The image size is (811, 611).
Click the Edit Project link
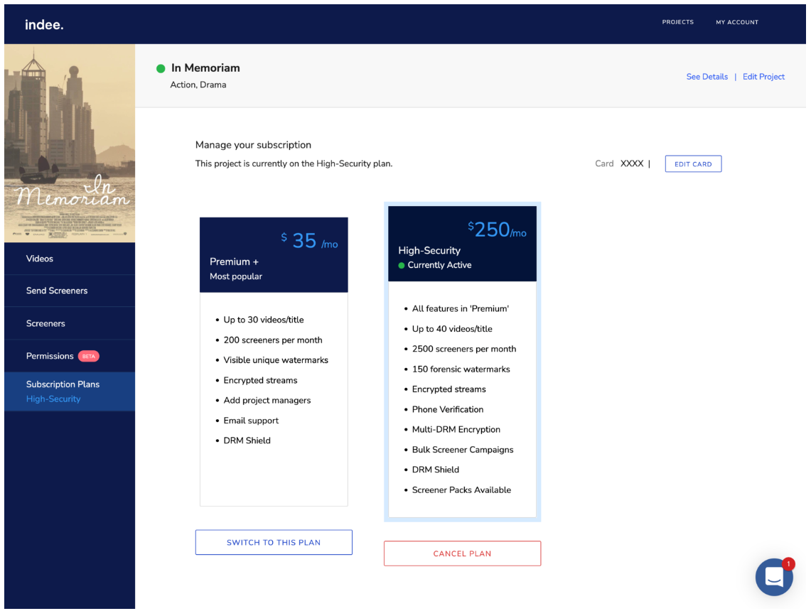[763, 77]
